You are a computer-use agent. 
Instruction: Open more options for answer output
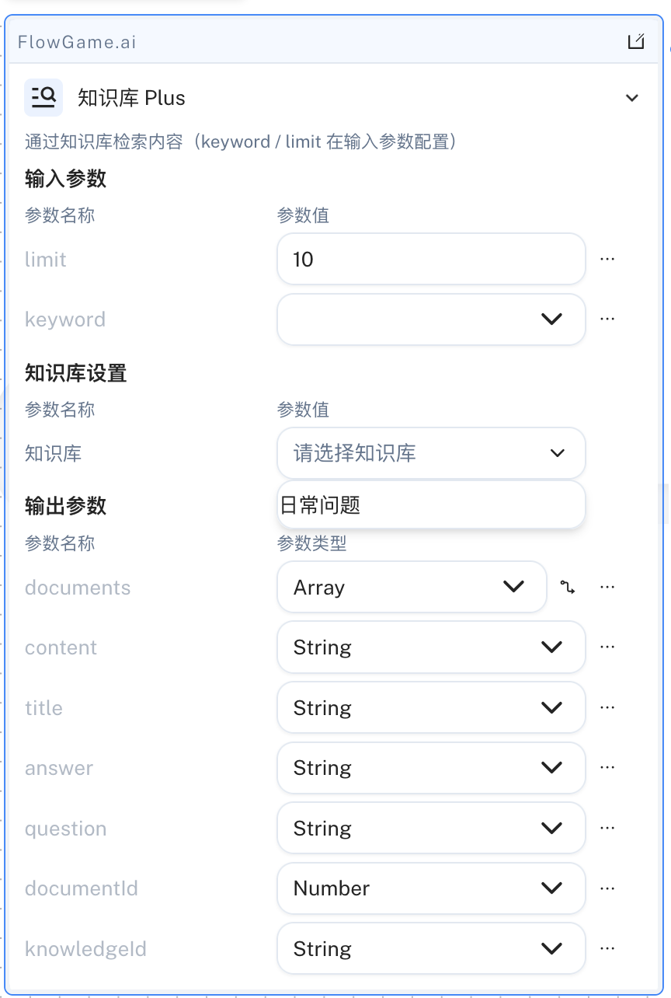click(x=608, y=767)
